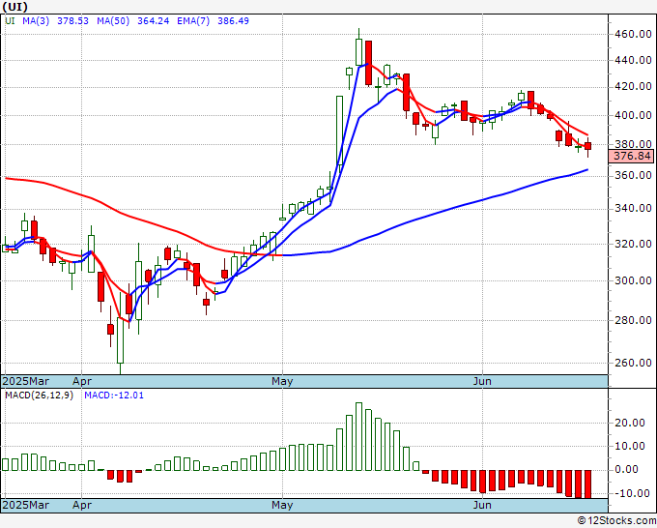Click the EMA(7) value 386.49
The height and width of the screenshot is (528, 657).
(234, 21)
